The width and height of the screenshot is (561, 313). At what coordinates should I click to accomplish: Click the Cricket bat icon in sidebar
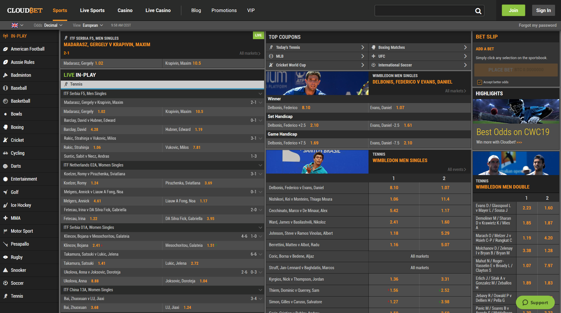(5, 140)
